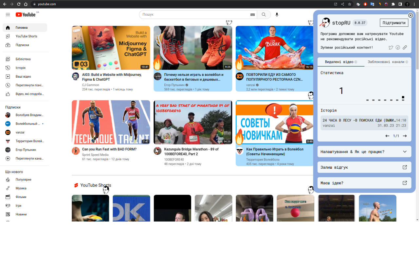Open the on-screen keyboard in search box
The height and width of the screenshot is (261, 419).
tap(252, 15)
